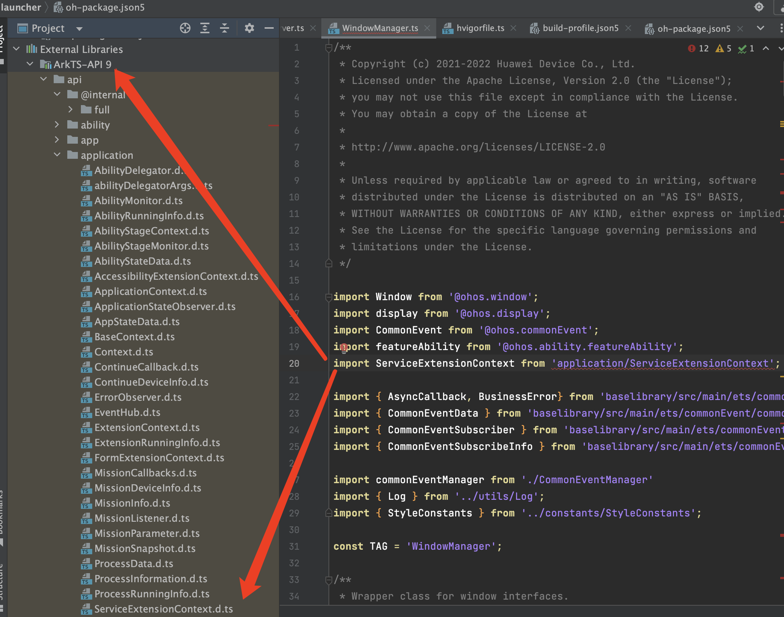Viewport: 784px width, 617px height.
Task: Click the file-end fold marker at line 14
Action: coord(328,264)
